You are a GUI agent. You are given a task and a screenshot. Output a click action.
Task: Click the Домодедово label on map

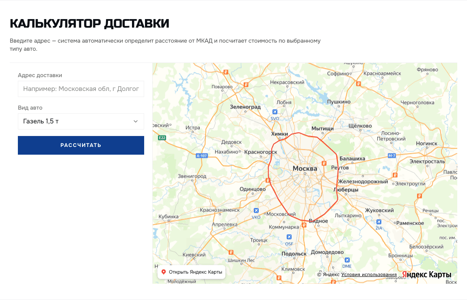point(327,252)
